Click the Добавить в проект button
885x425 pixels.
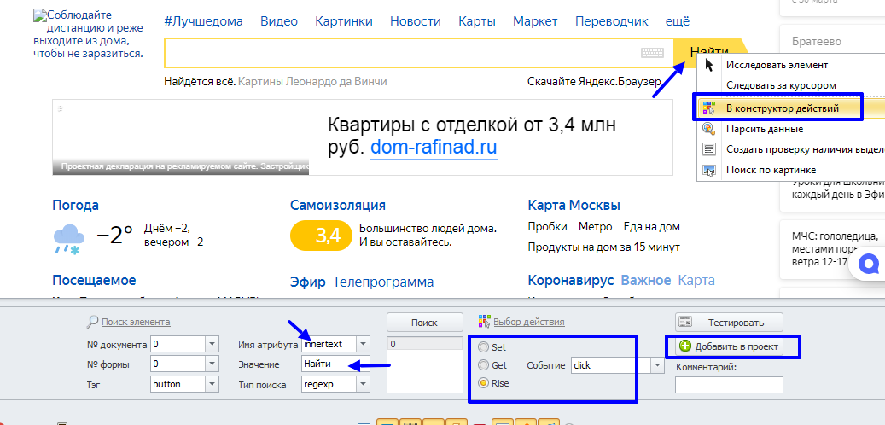tap(729, 346)
